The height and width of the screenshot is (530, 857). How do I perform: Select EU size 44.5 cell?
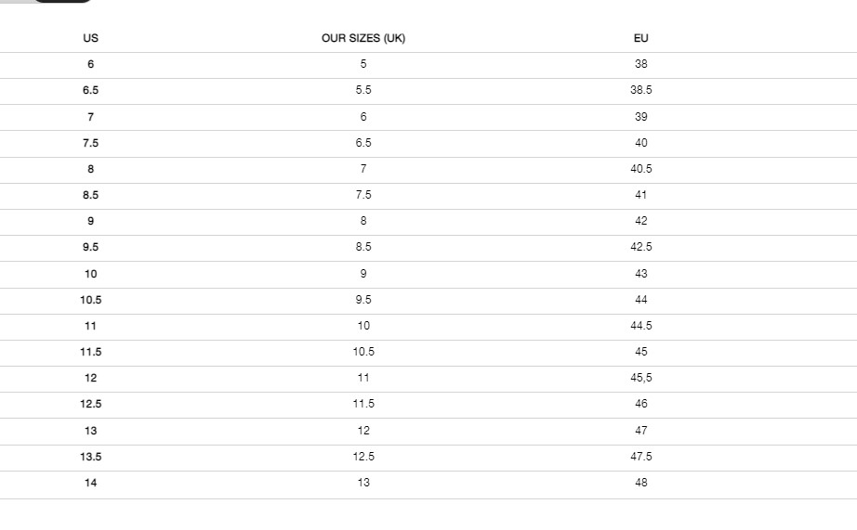click(x=641, y=326)
